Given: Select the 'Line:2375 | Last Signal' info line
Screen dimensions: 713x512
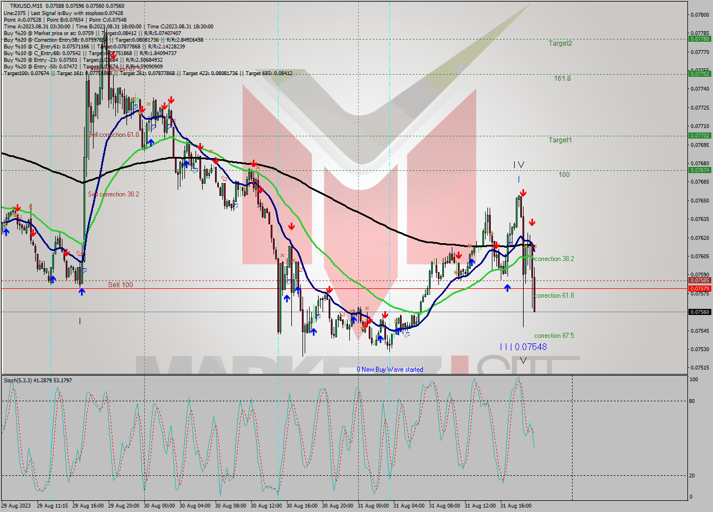Looking at the screenshot, I should [64, 13].
